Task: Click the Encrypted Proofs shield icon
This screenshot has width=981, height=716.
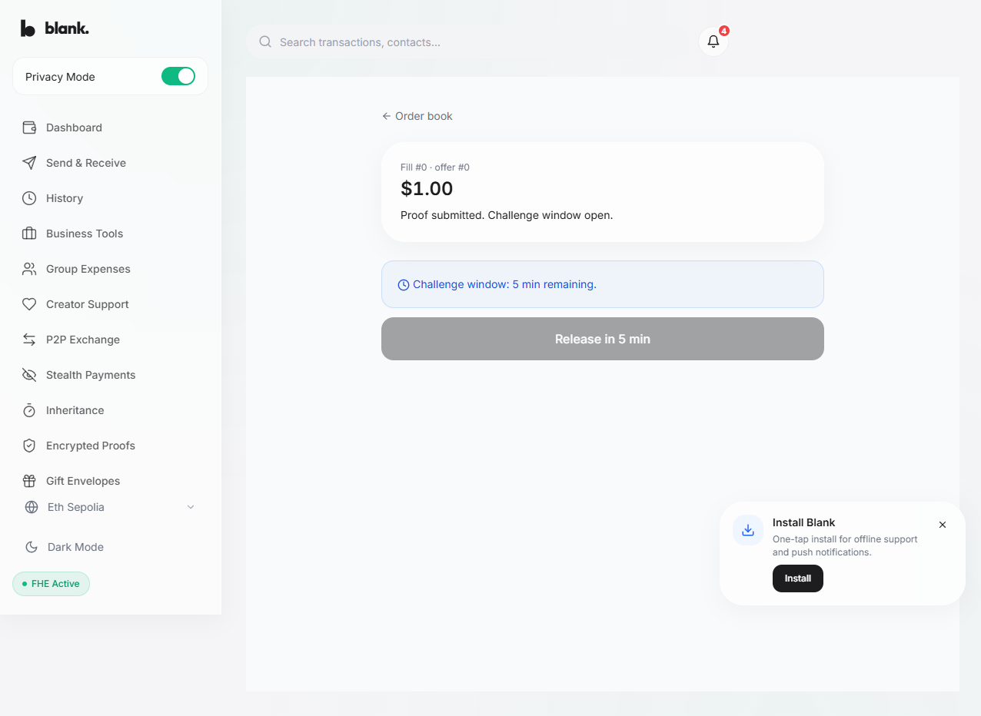Action: 29,446
